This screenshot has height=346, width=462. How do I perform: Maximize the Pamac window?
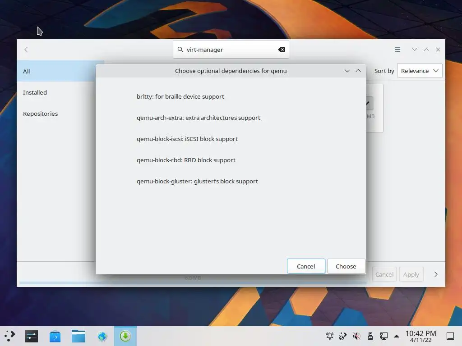(426, 50)
